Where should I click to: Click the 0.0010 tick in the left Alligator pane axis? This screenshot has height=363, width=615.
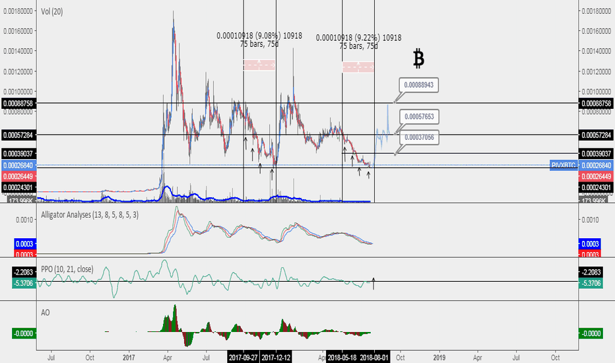click(24, 219)
